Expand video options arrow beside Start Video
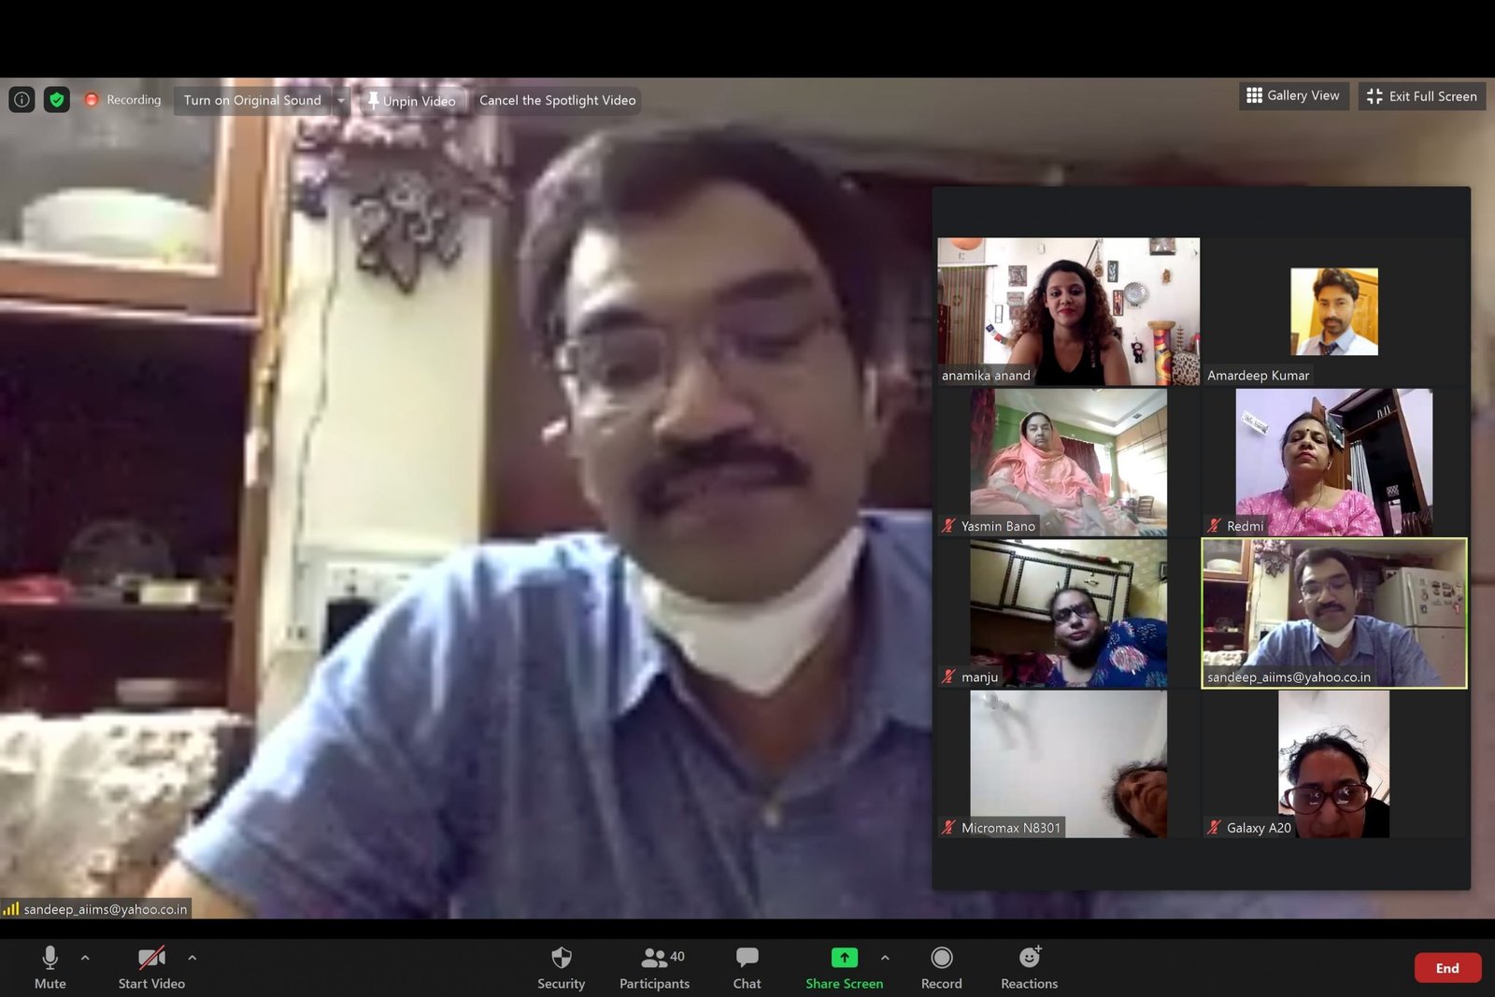Viewport: 1495px width, 997px height. (x=192, y=958)
